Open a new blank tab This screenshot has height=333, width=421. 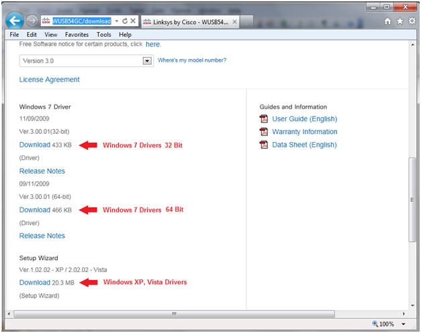click(246, 21)
